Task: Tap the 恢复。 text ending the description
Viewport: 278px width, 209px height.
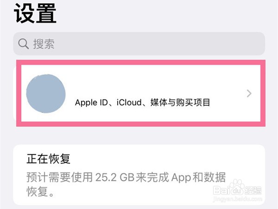Action: tap(40, 191)
